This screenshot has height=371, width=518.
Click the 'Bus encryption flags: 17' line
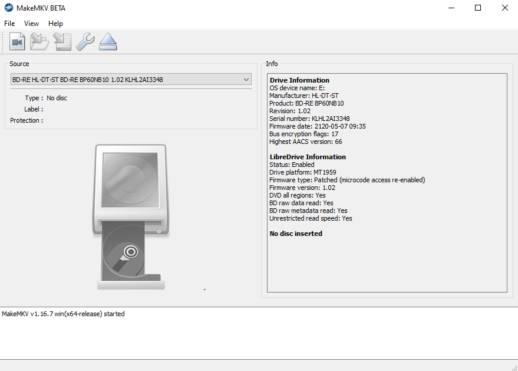click(303, 134)
